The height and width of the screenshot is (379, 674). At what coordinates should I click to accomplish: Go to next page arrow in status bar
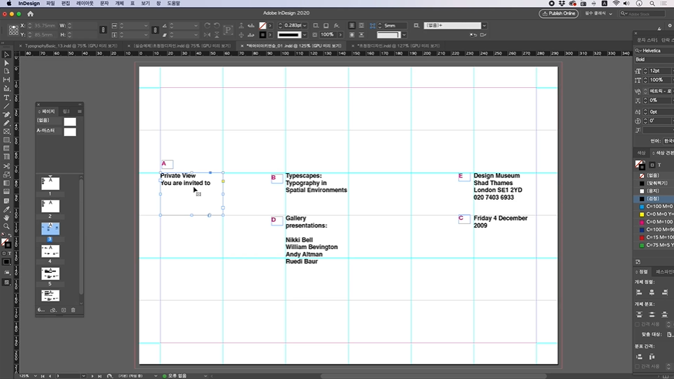(92, 376)
